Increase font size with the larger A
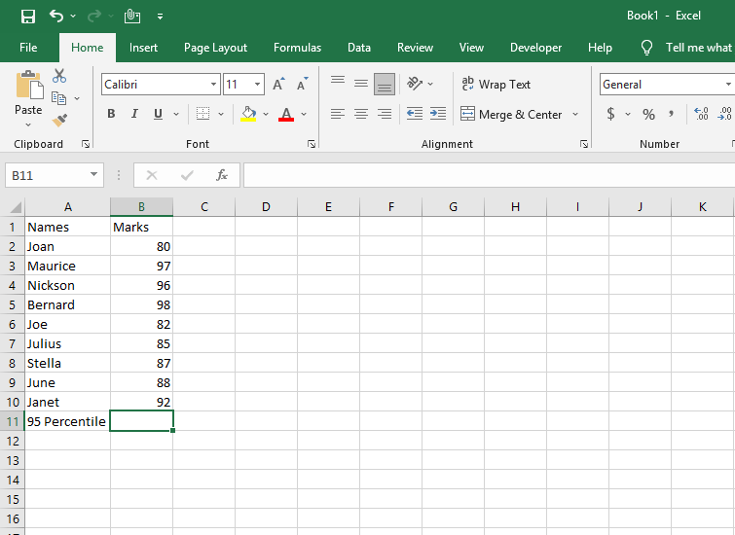The width and height of the screenshot is (735, 535). [278, 84]
